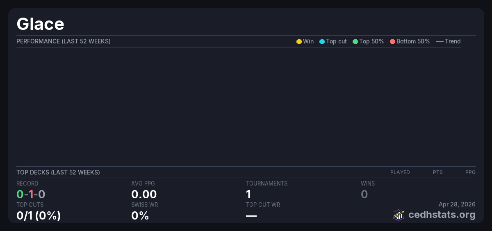Image resolution: width=492 pixels, height=231 pixels.
Task: Toggle the purple Trend line legend
Action: tap(448, 41)
